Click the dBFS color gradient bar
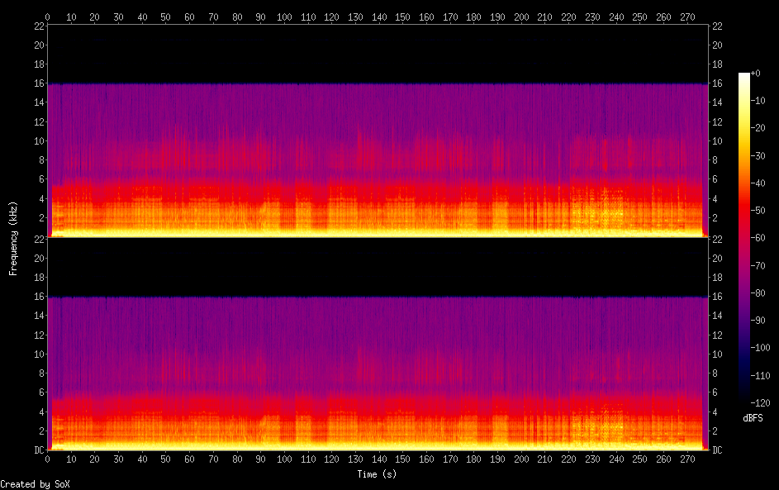The width and height of the screenshot is (779, 490). click(743, 237)
